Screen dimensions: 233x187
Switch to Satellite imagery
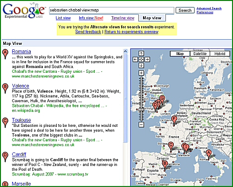(200, 54)
